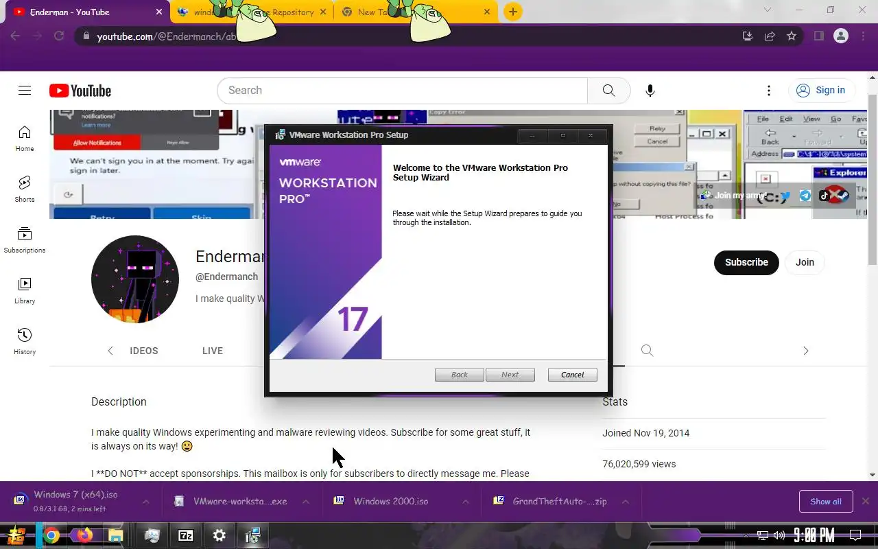This screenshot has width=878, height=549.
Task: Expand options for GrandTheftAuto zip download
Action: [x=626, y=502]
